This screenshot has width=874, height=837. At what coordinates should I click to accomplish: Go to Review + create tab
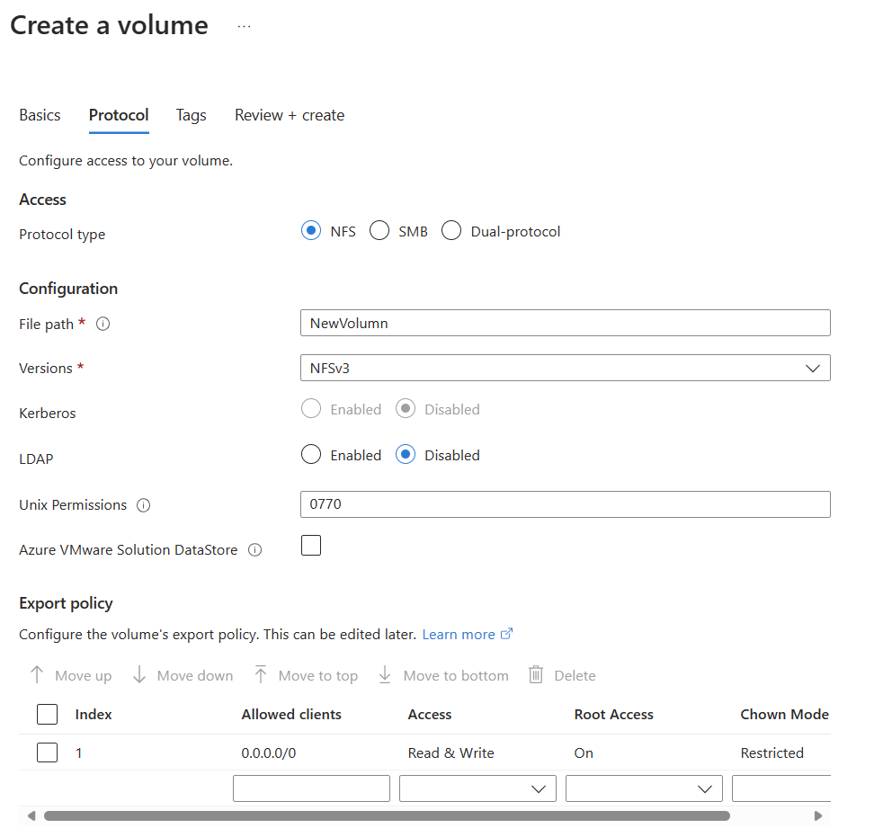290,115
